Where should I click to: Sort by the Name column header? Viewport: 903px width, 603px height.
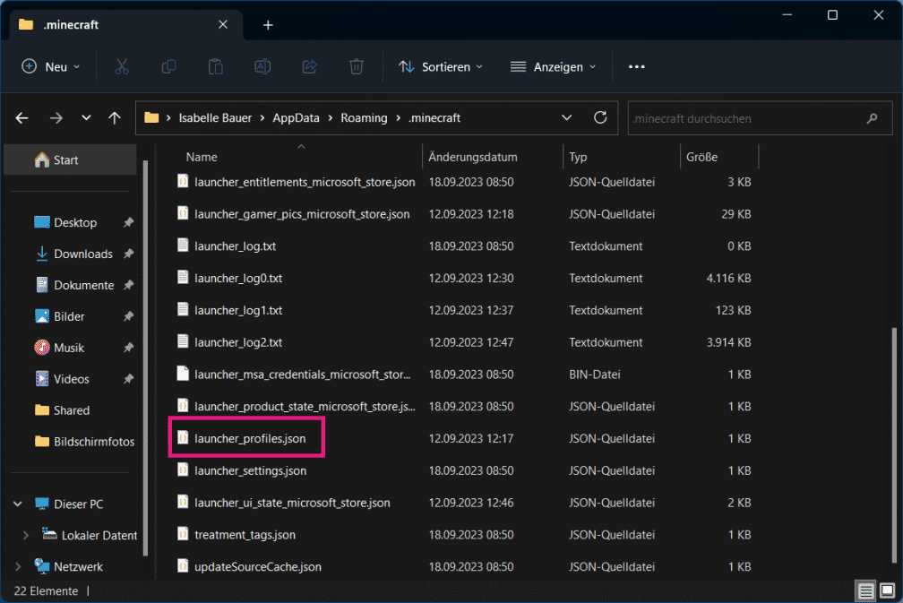[202, 157]
